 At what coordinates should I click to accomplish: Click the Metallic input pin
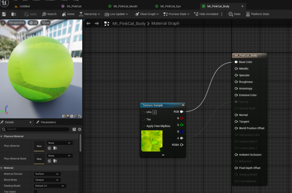236,69
